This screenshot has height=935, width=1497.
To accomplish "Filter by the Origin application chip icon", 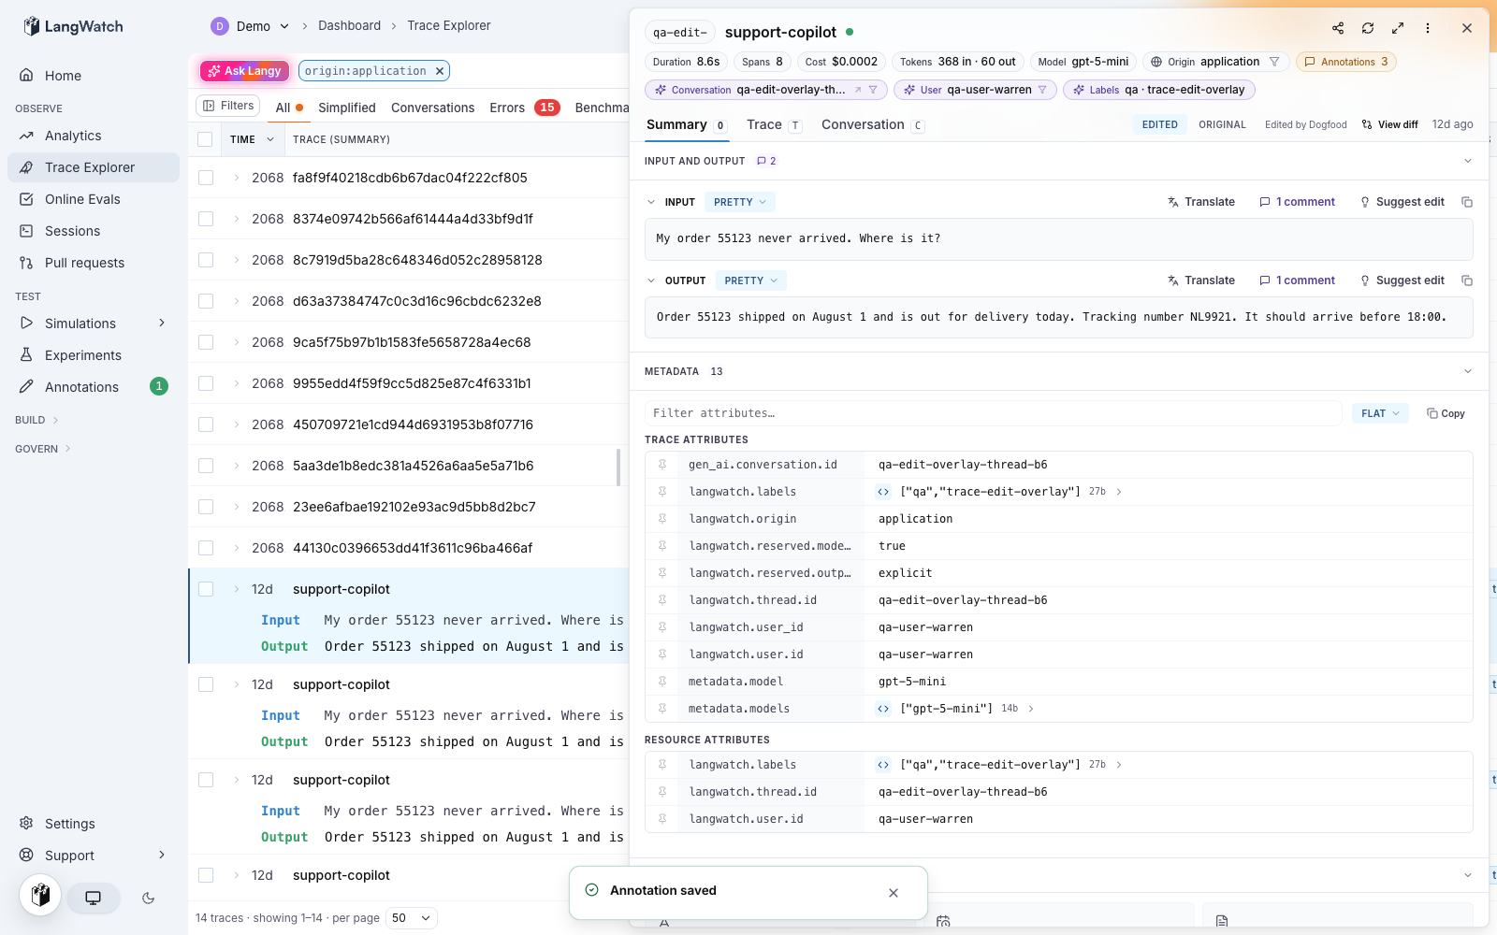I will [x=1274, y=62].
